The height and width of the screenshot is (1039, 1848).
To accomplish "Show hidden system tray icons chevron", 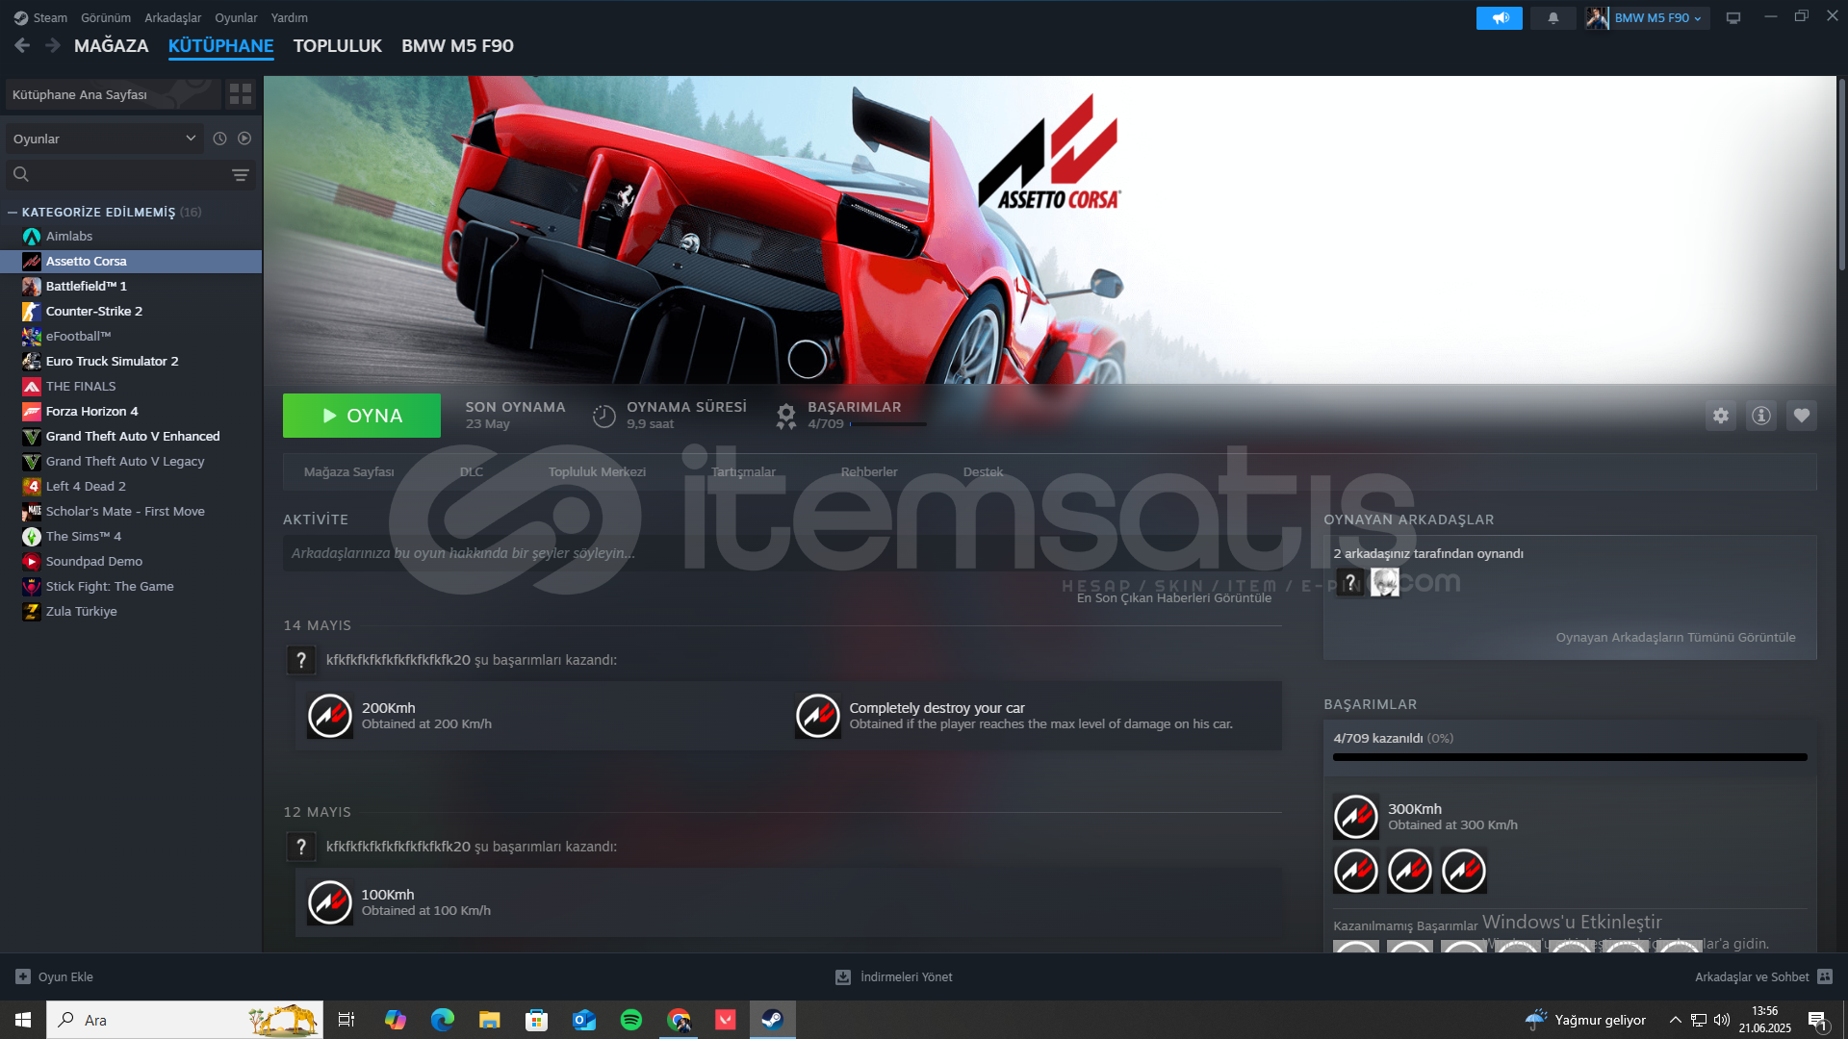I will point(1675,1020).
